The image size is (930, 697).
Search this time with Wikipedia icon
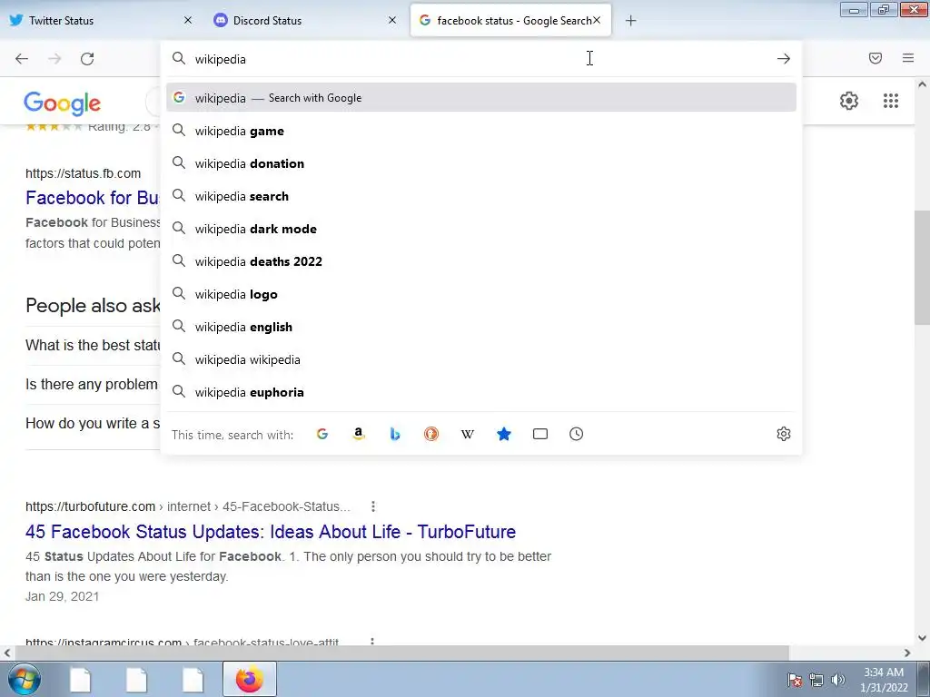tap(468, 434)
